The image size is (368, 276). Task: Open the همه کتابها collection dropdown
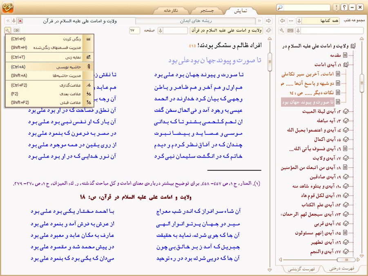299,21
